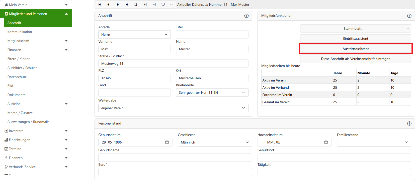
Task: Go to the next record
Action: coord(118,4)
